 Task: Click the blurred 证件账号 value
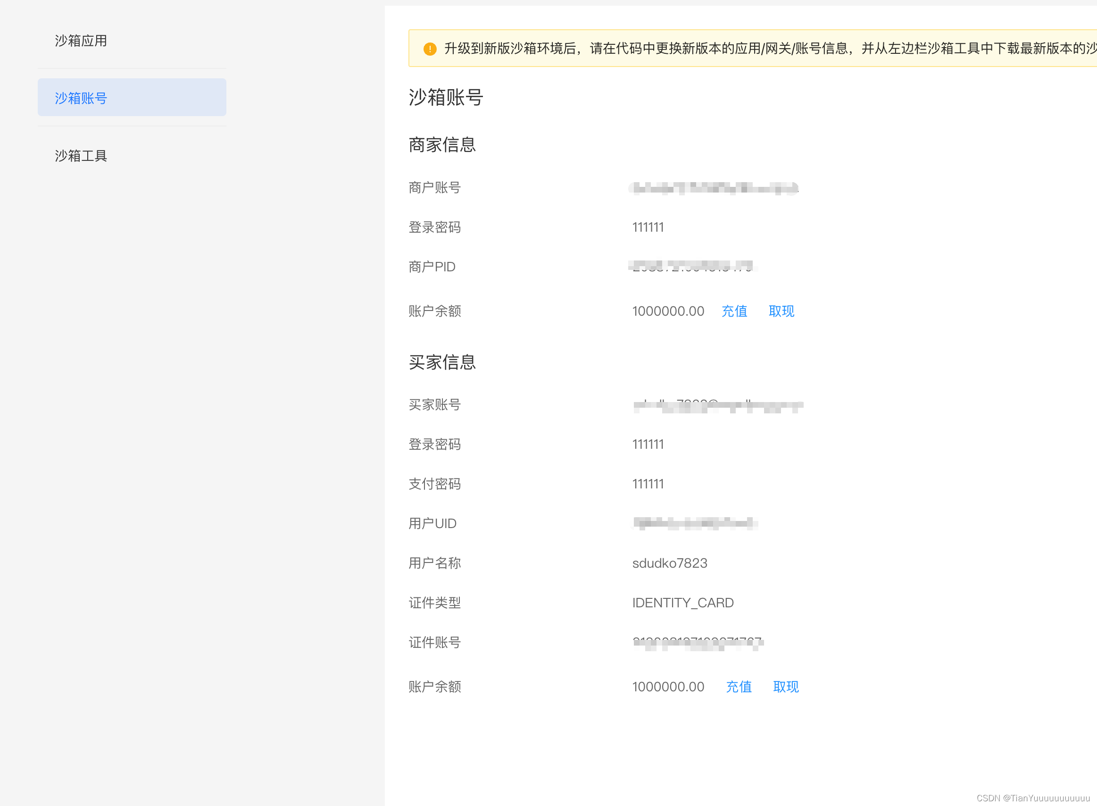pyautogui.click(x=697, y=643)
